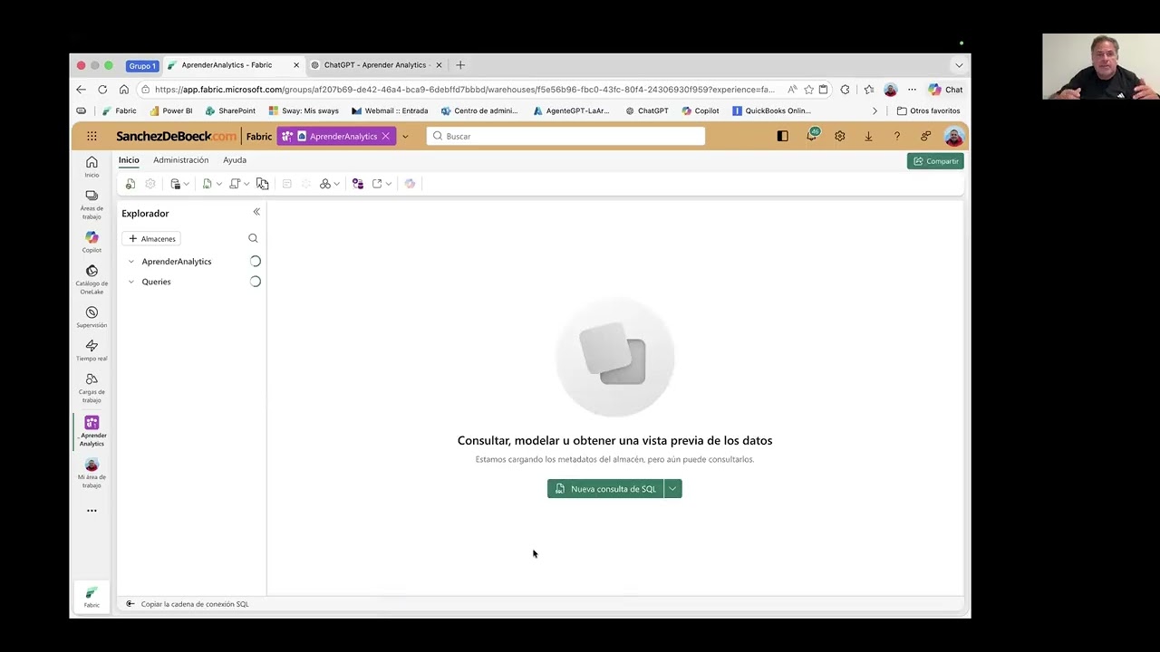Open the QuickBooks Online bookmark
This screenshot has width=1160, height=652.
coord(771,110)
